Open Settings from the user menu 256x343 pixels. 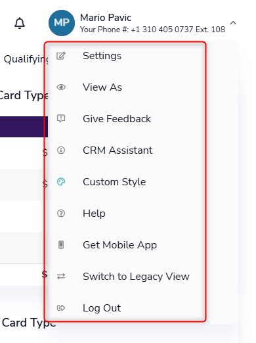pos(125,56)
